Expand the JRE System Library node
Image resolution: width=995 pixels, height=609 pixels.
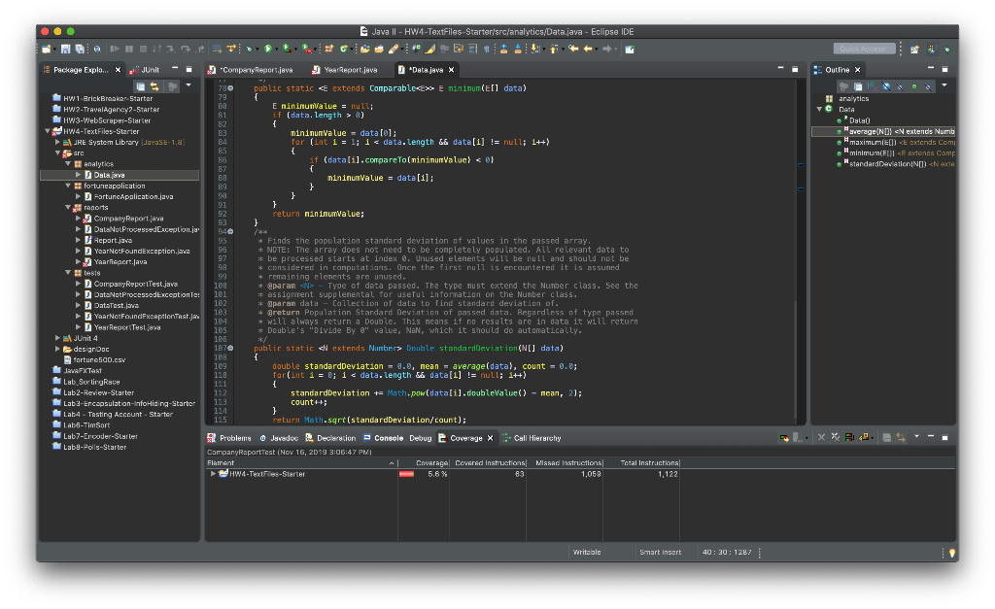(57, 142)
